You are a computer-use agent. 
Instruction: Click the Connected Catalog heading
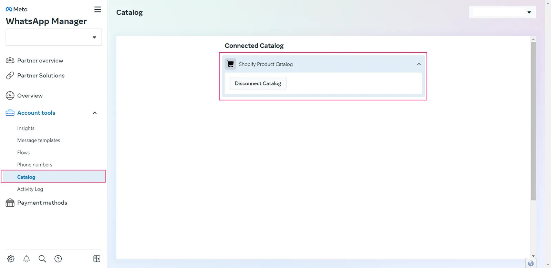[254, 45]
